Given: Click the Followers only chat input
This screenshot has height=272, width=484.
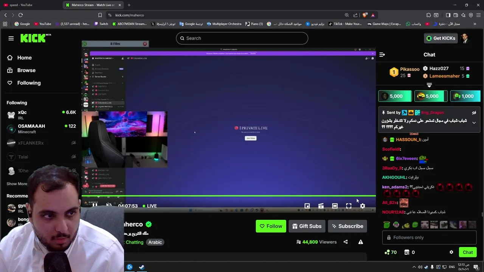Looking at the screenshot, I should pyautogui.click(x=429, y=238).
